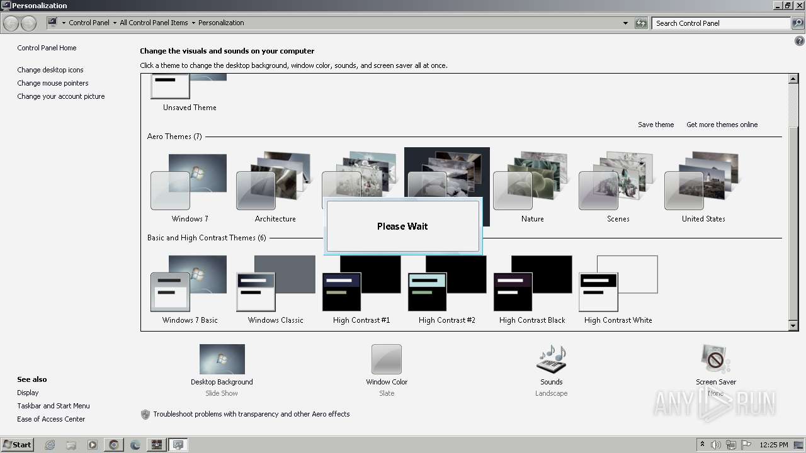806x453 pixels.
Task: Select the High Contrast White theme
Action: pyautogui.click(x=618, y=289)
